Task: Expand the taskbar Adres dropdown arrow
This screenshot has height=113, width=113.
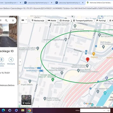Action: [104, 110]
